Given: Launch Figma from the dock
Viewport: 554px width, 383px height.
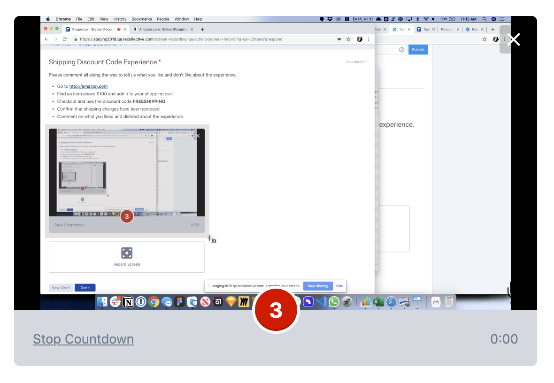Looking at the screenshot, I should [x=179, y=302].
